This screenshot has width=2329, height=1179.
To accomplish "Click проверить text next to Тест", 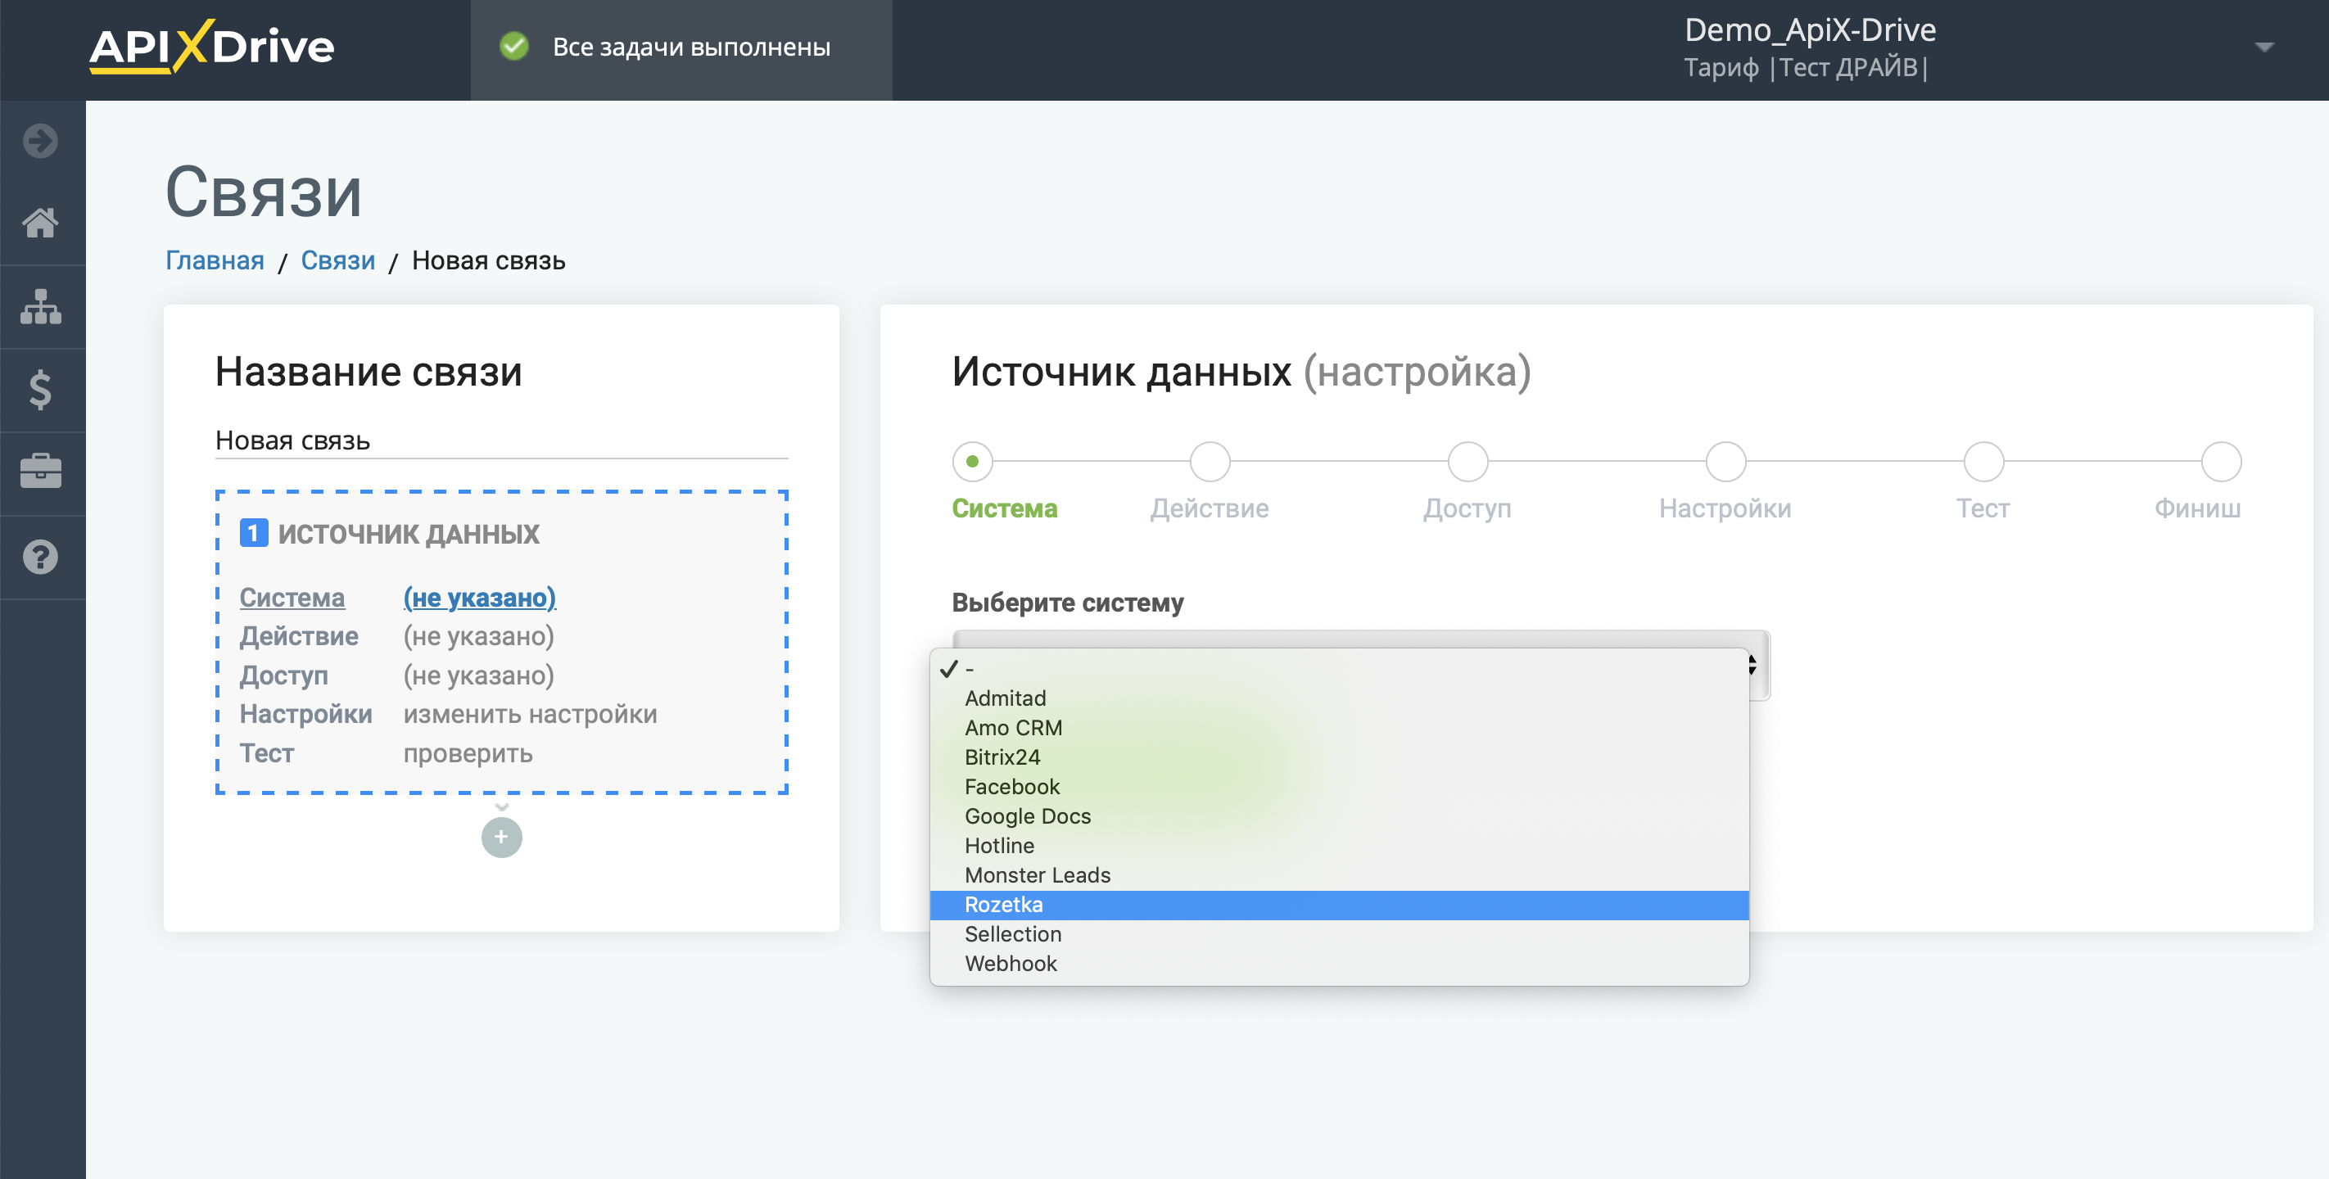I will pyautogui.click(x=468, y=753).
